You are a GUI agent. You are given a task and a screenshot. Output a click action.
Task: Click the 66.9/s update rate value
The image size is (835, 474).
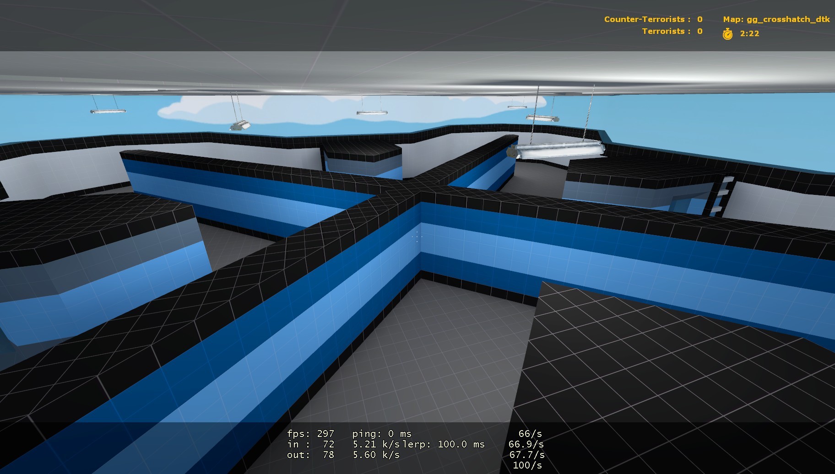526,444
